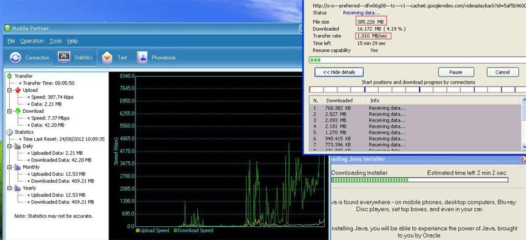Screen dimensions: 526x240
Task: Sort by the Downloaded column header
Action: 344,100
